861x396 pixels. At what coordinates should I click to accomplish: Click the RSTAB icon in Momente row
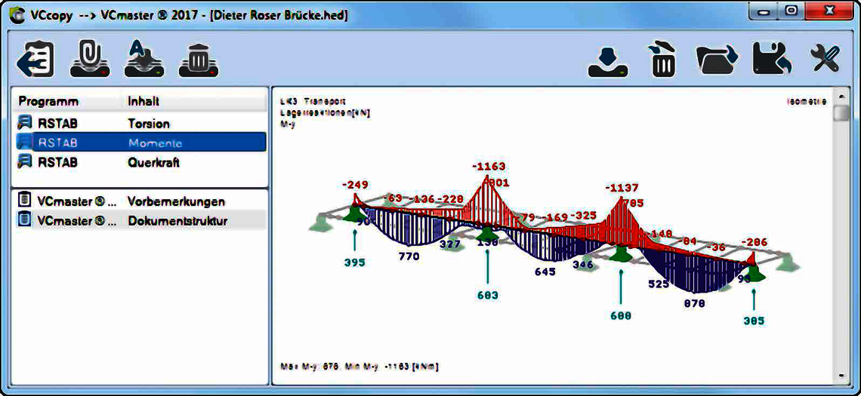[25, 143]
